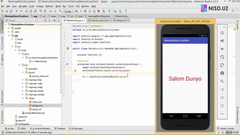240x135 pixels.
Task: Open the VCS menu
Action: 78,6
